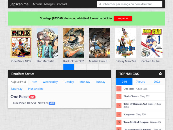Open the Mangas menu item
The image size is (173, 130).
(49, 4)
